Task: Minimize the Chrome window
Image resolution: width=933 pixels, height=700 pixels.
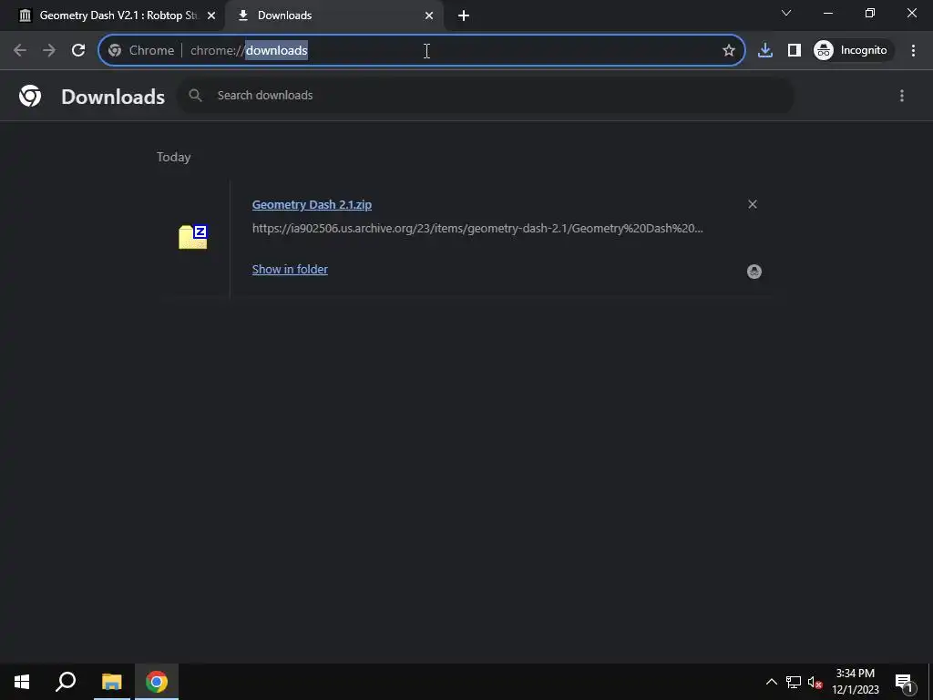Action: [827, 13]
